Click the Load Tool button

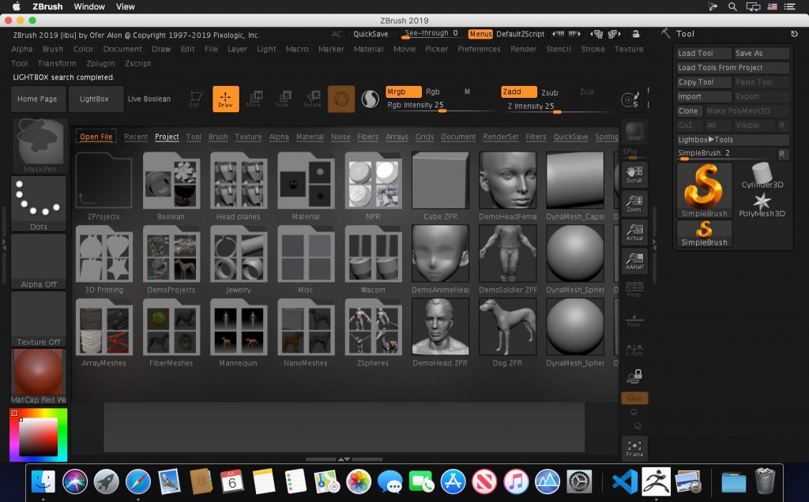click(702, 54)
